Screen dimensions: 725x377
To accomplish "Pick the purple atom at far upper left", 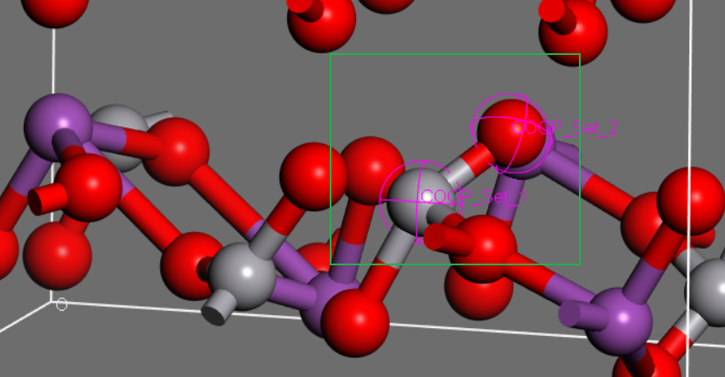I will pyautogui.click(x=56, y=124).
